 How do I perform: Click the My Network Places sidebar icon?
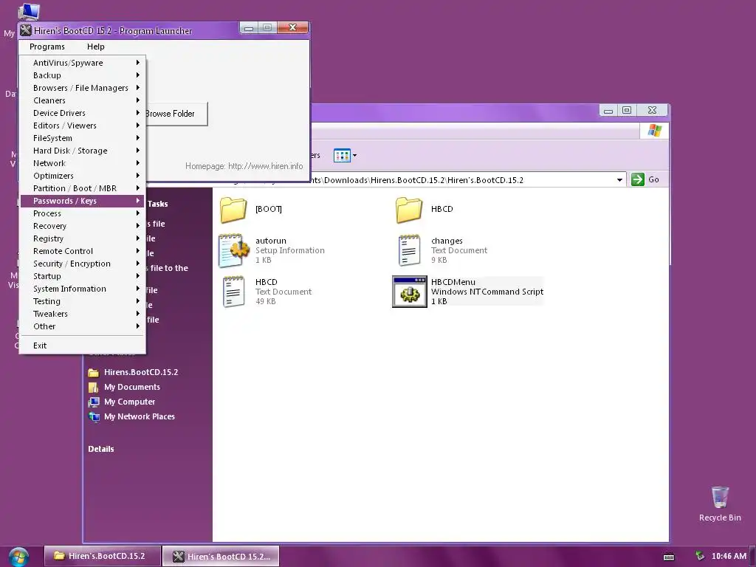pyautogui.click(x=94, y=416)
